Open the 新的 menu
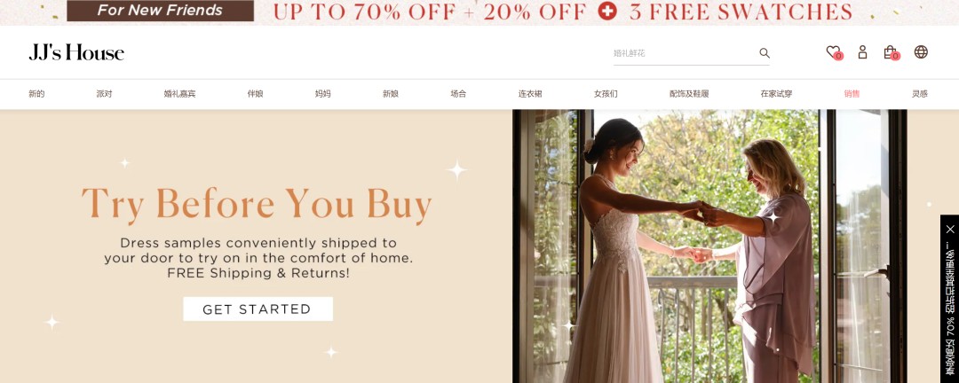Screen dimensions: 959x383 [x=36, y=94]
